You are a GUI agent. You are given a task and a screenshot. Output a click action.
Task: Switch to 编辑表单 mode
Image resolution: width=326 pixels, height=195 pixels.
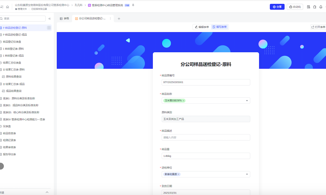click(202, 27)
